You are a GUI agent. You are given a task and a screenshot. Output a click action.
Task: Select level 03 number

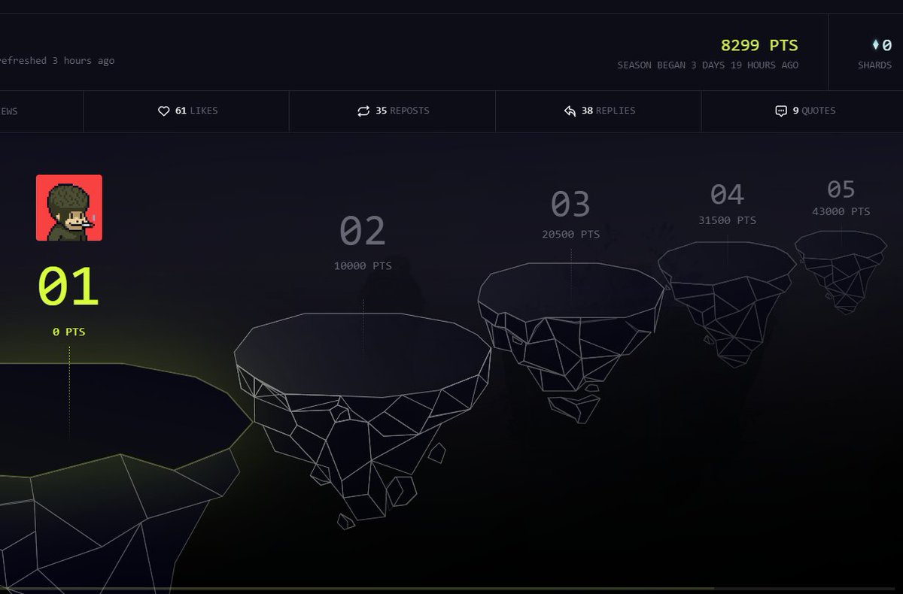570,204
